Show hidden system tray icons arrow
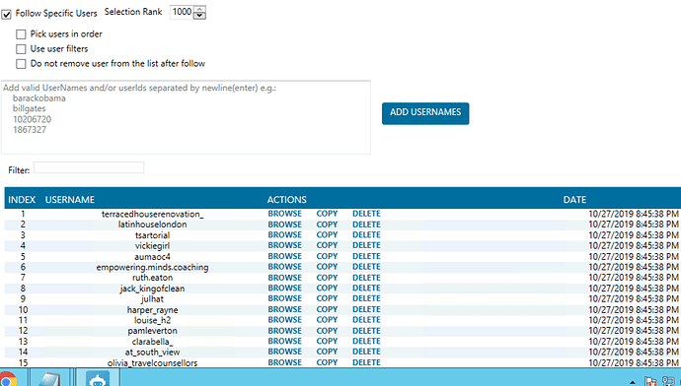The width and height of the screenshot is (681, 386). coord(633,382)
